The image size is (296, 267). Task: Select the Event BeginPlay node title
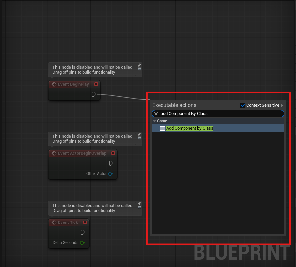[x=73, y=84]
